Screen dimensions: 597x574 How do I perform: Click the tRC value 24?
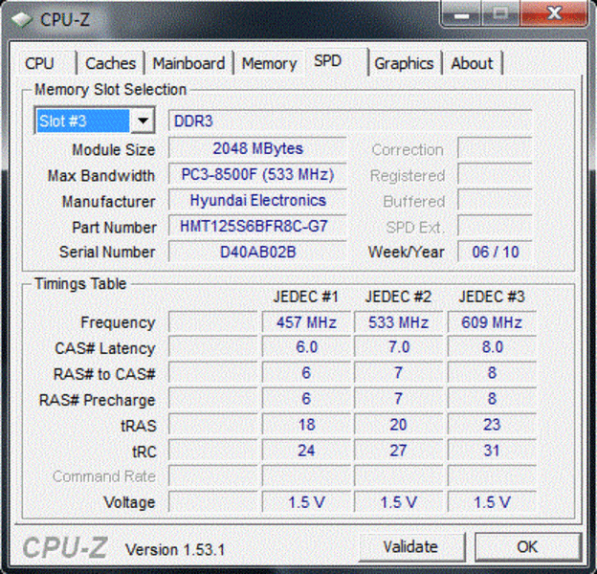[306, 451]
